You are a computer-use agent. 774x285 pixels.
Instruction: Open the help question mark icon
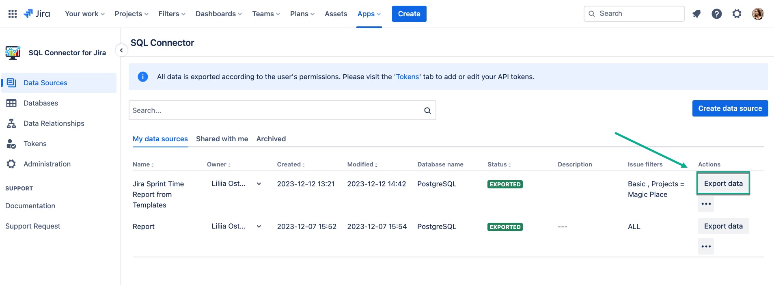(716, 14)
